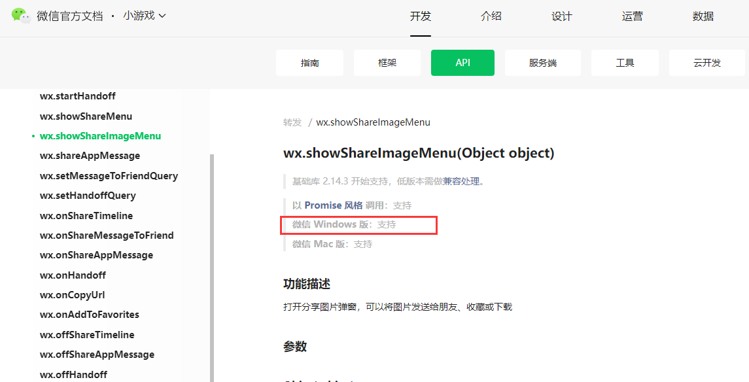Open wx.startHandoff in sidebar
The image size is (749, 382).
pos(77,96)
